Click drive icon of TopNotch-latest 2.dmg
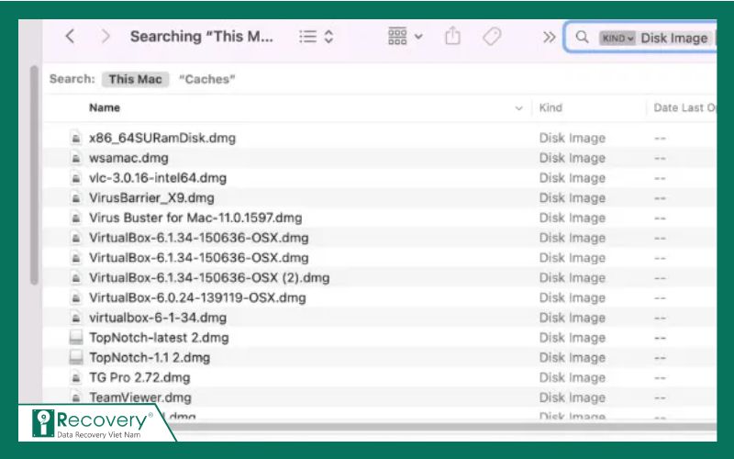The height and width of the screenshot is (459, 734). [76, 337]
